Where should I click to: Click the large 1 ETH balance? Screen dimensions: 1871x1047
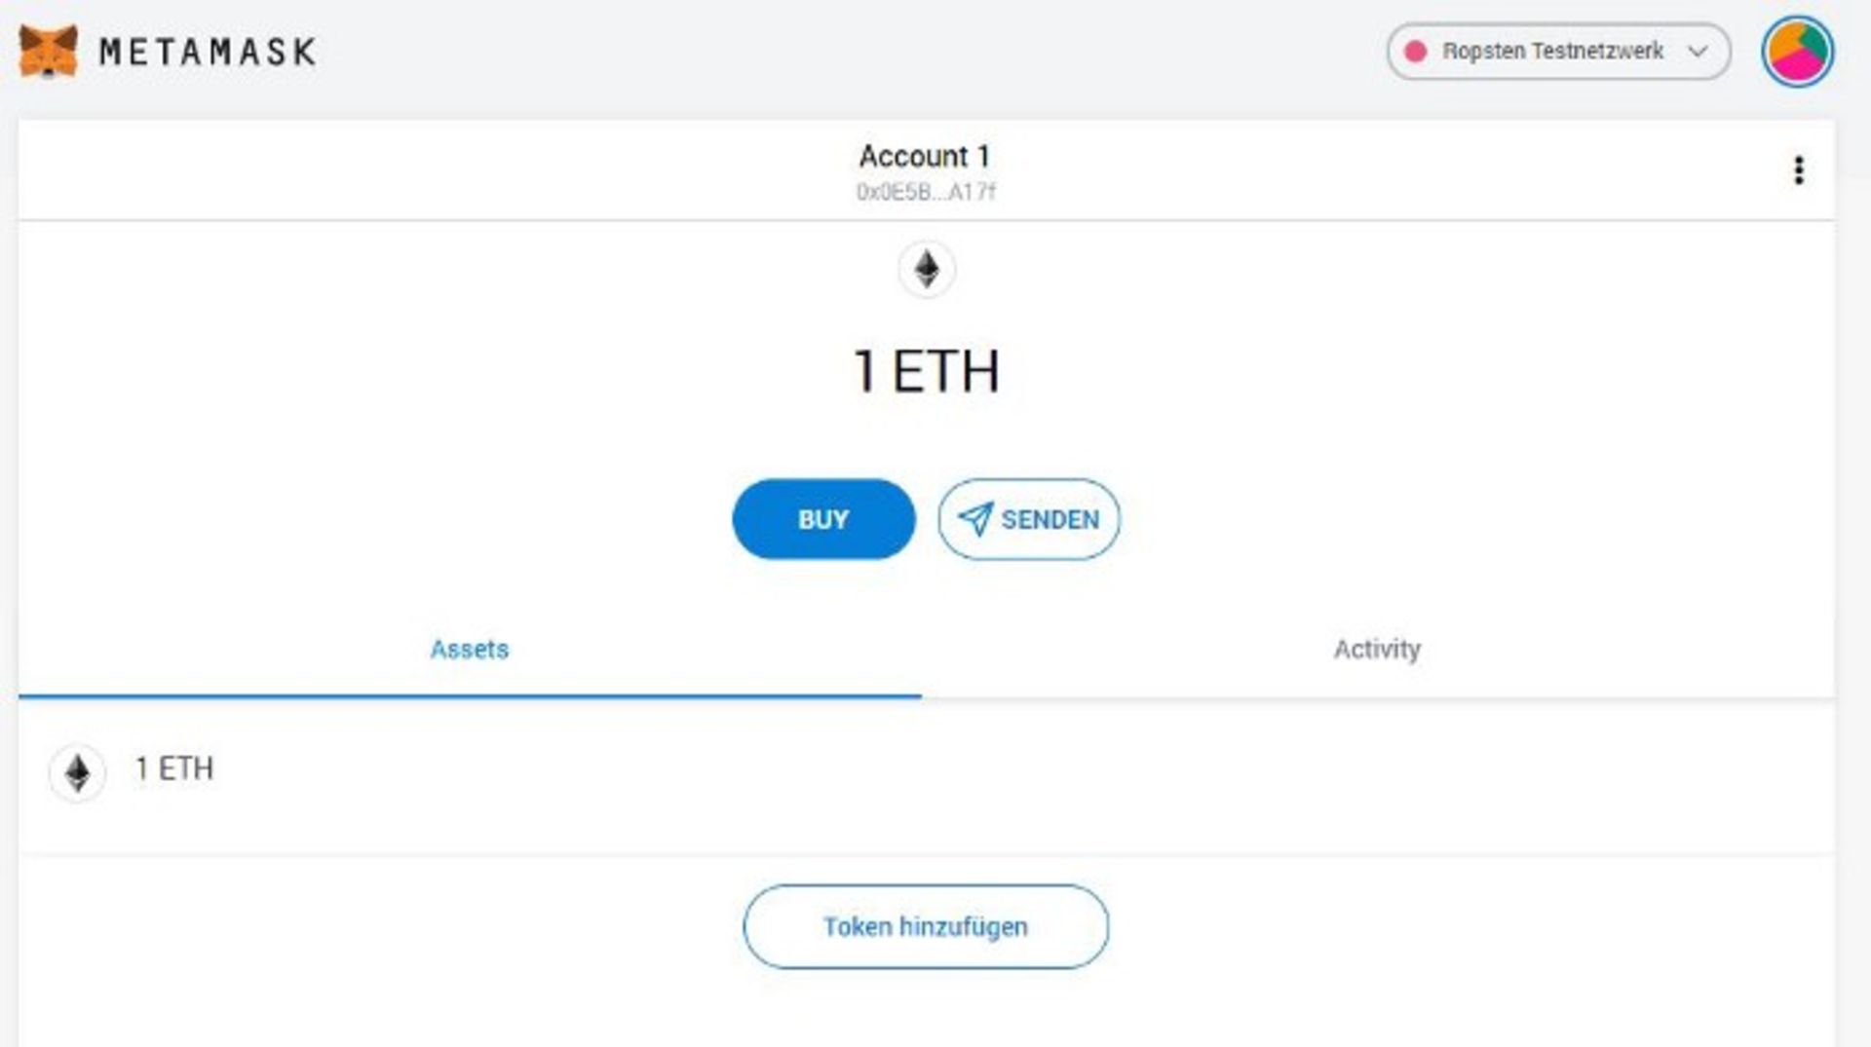[926, 371]
